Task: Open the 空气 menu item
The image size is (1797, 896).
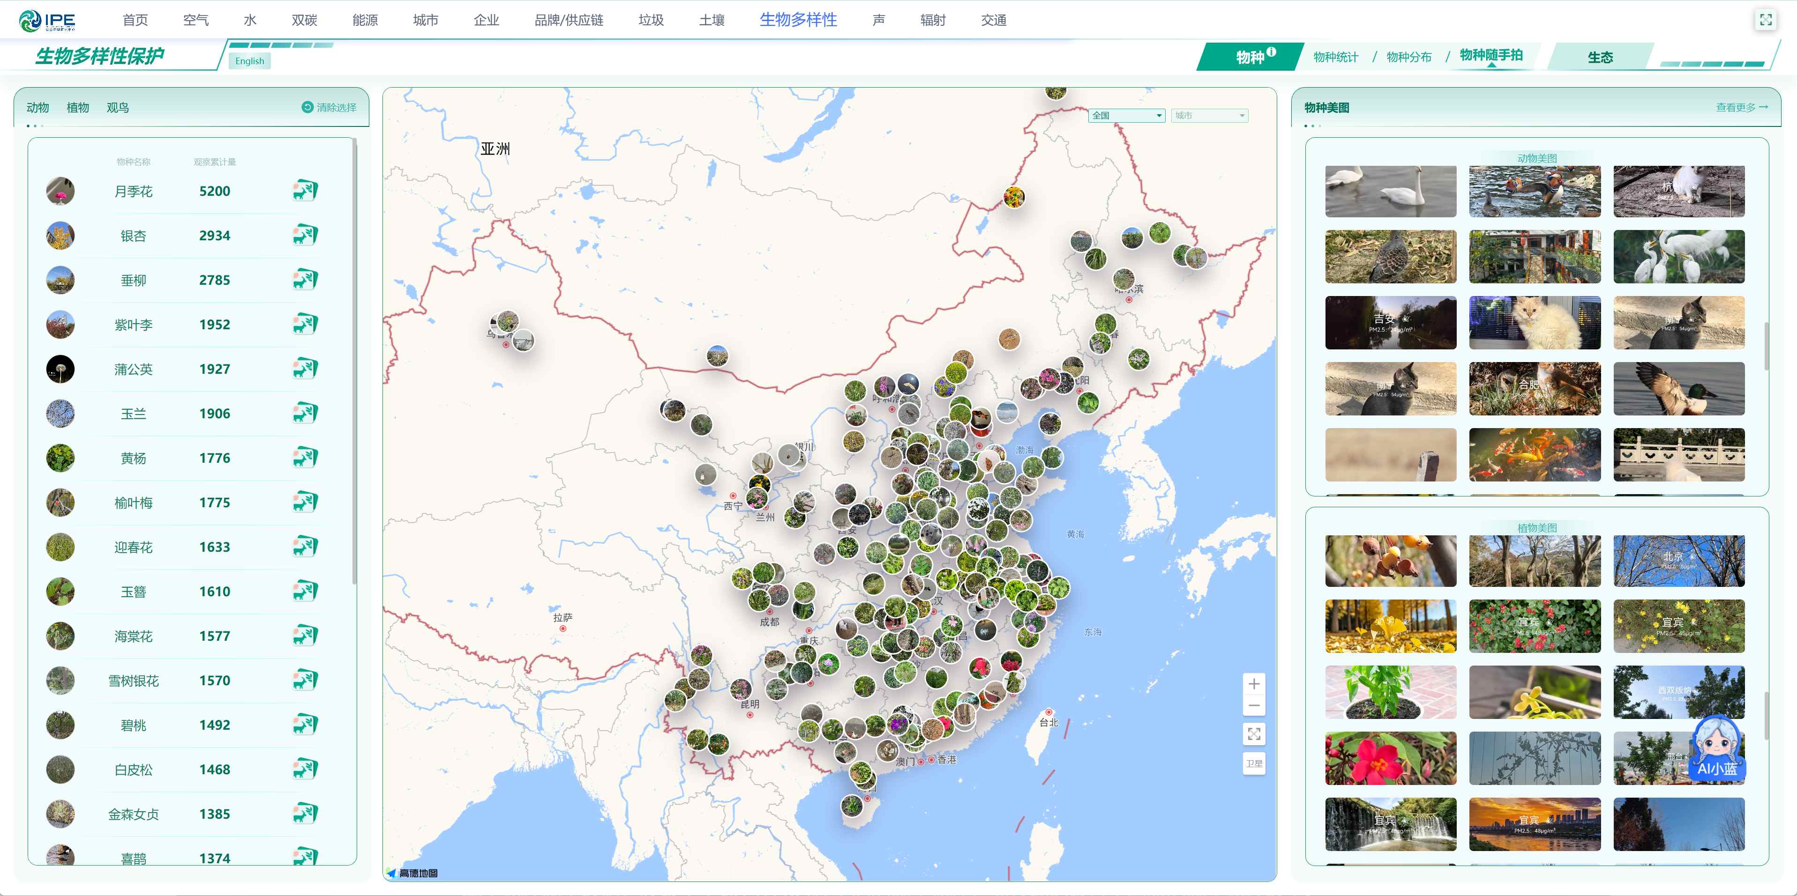Action: point(195,20)
